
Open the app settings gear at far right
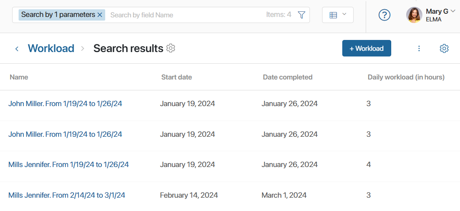coord(444,48)
